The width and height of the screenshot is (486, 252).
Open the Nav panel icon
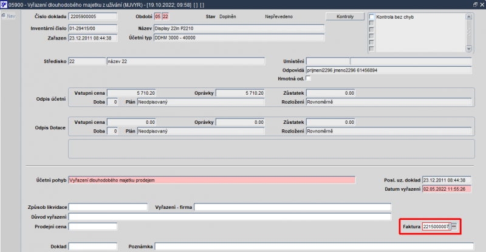click(x=4, y=16)
